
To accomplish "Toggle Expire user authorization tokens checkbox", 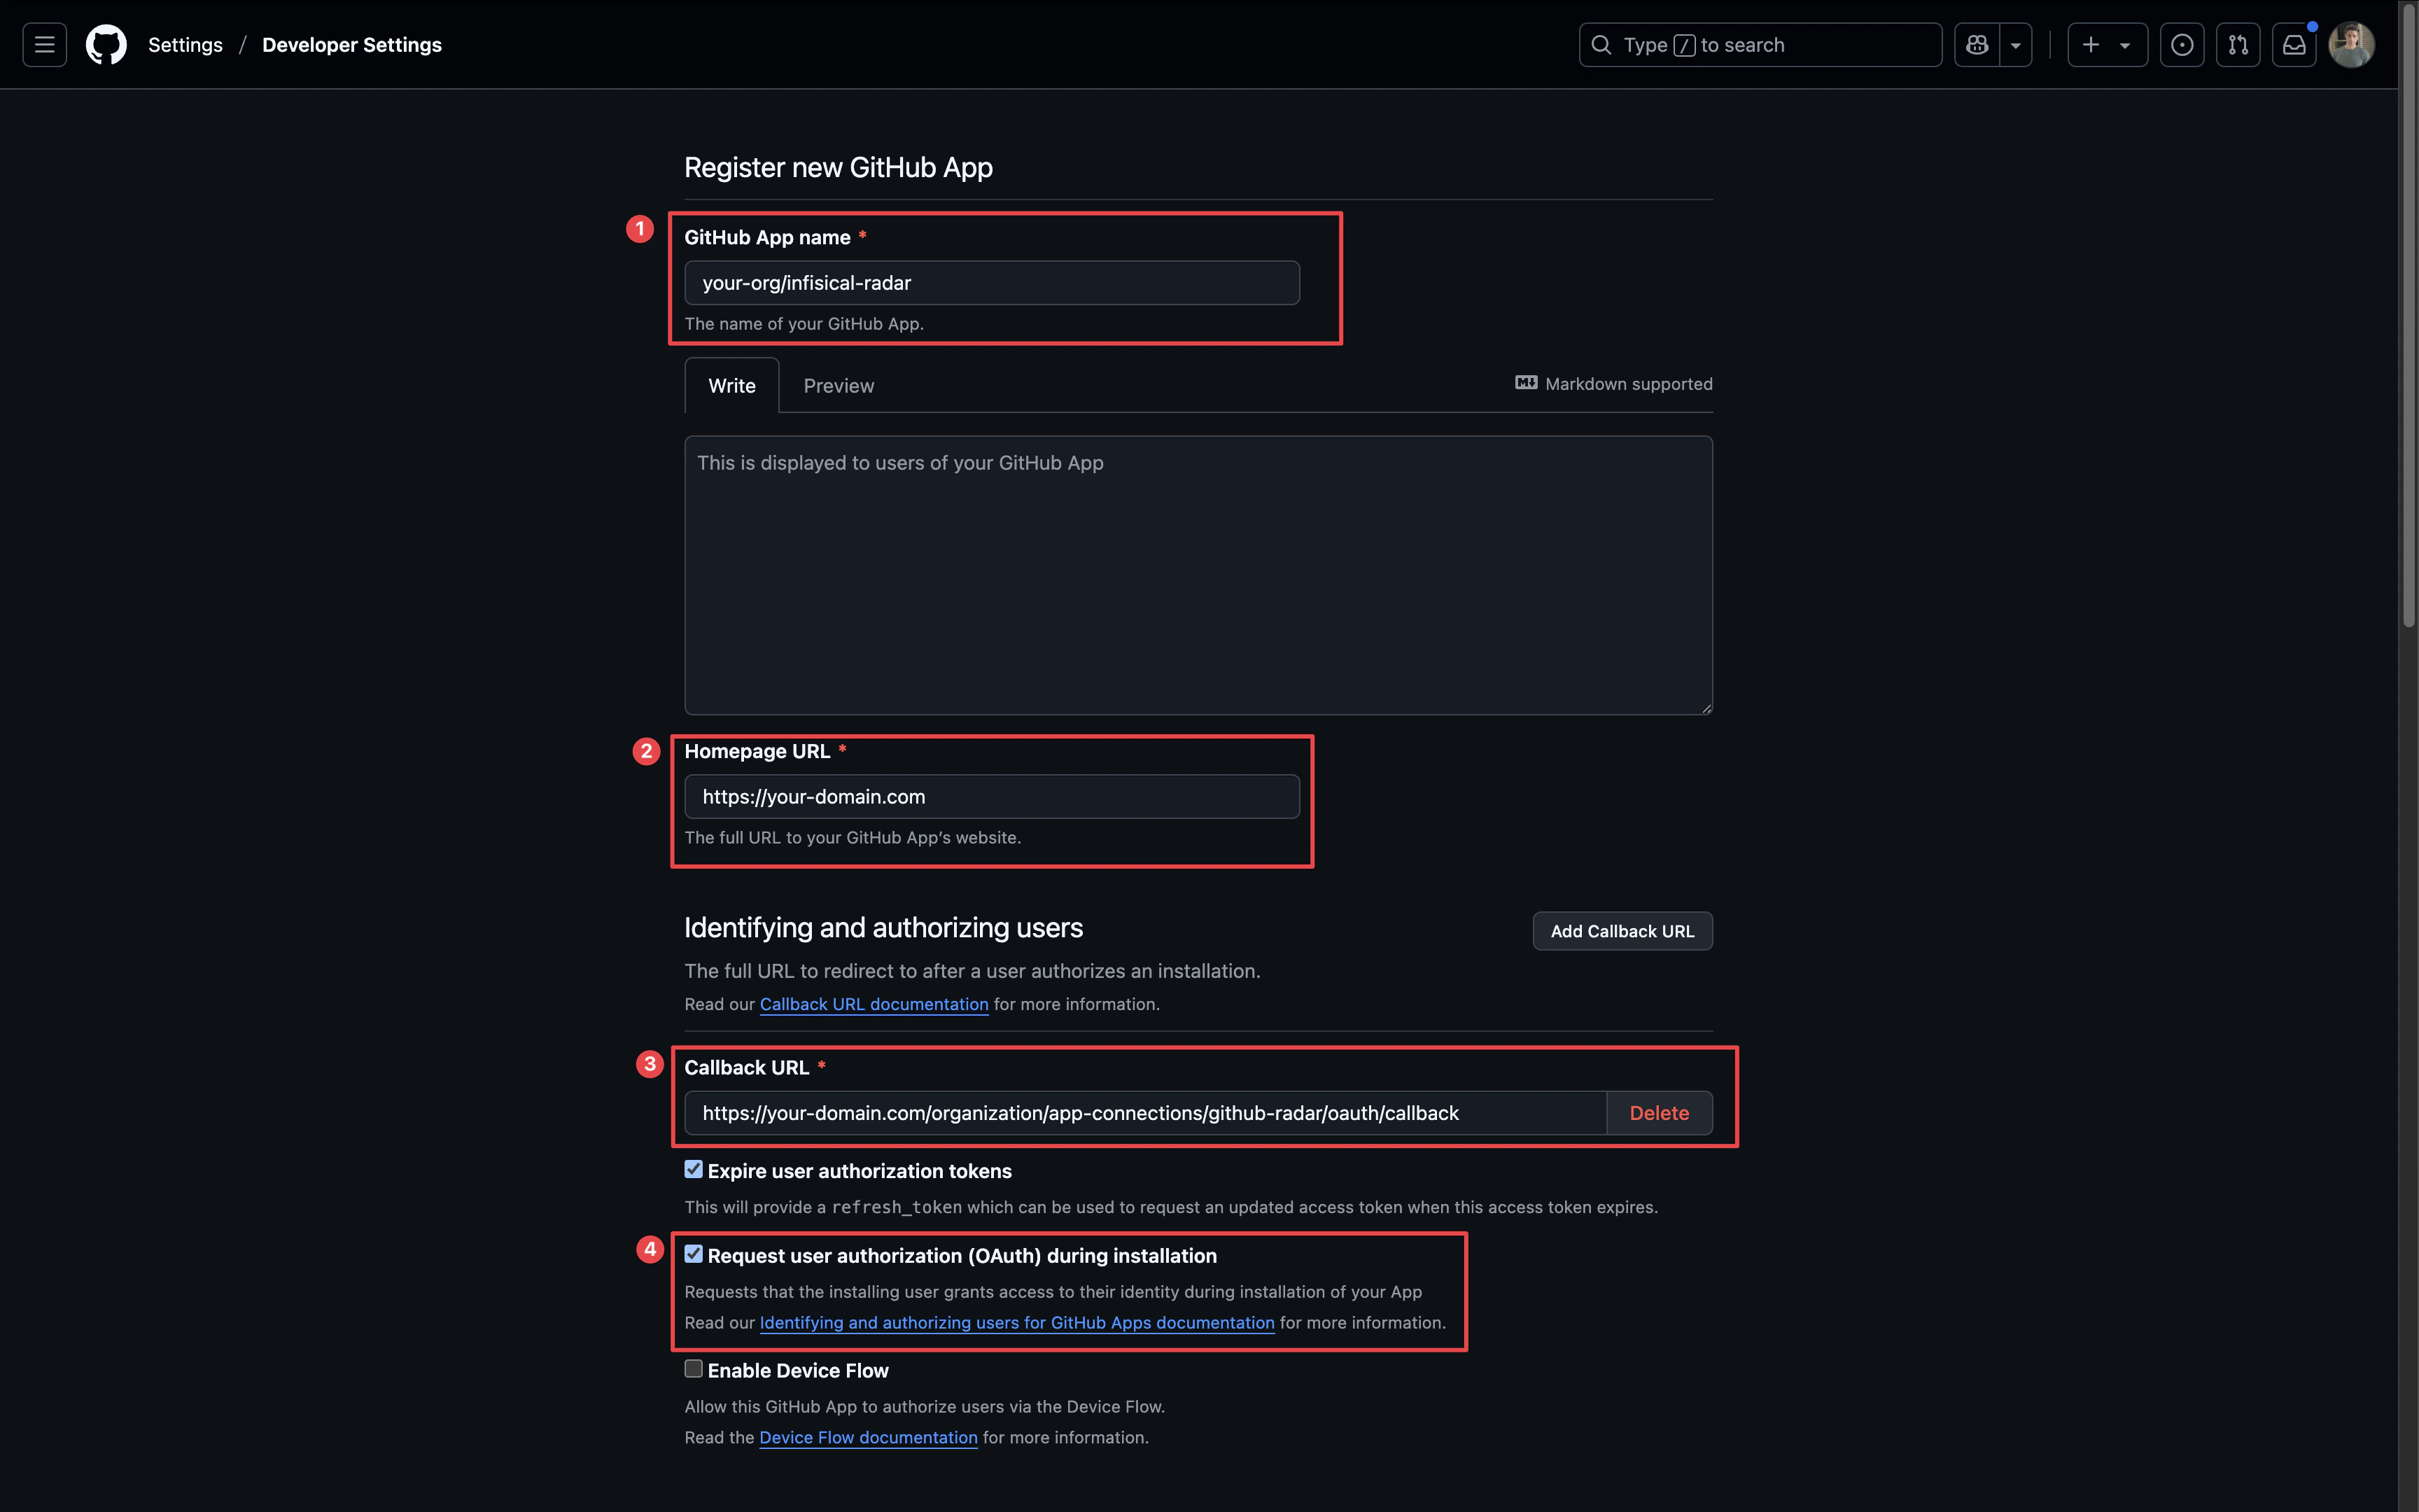I will tap(694, 1169).
